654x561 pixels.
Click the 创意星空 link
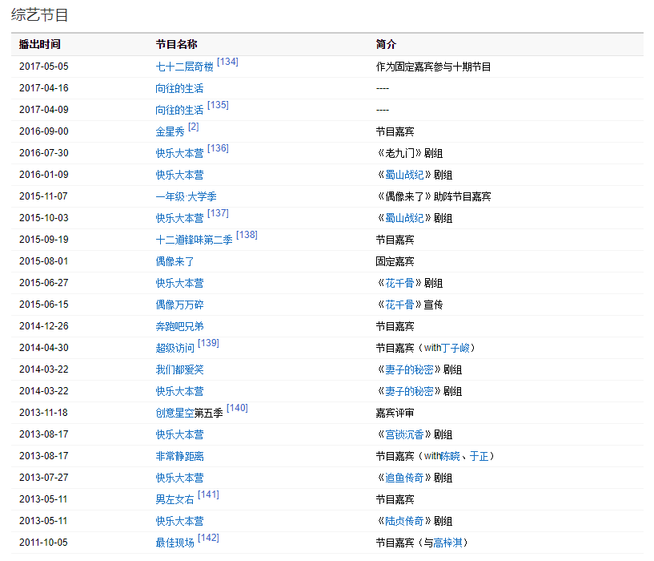[x=175, y=414]
